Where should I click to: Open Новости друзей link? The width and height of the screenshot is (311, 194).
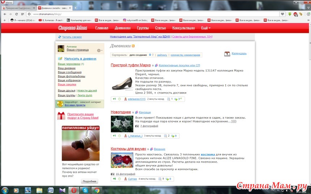(x=87, y=91)
